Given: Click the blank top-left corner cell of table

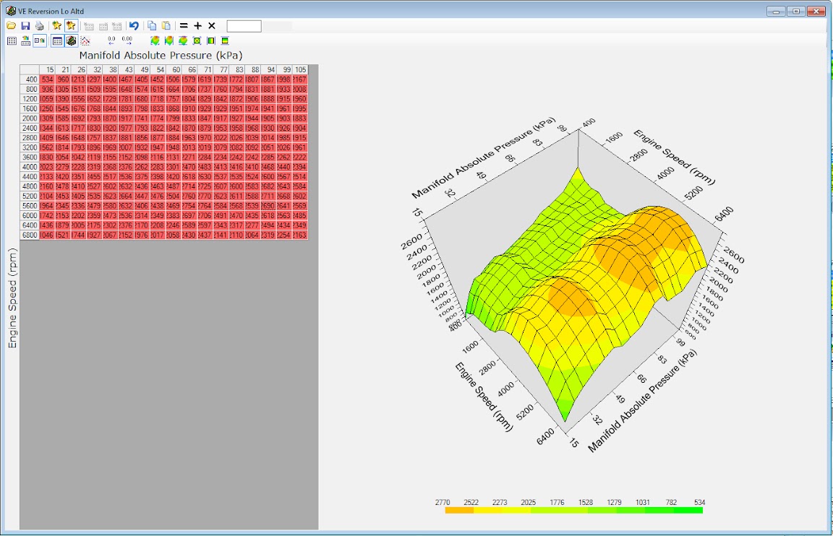Looking at the screenshot, I should click(x=30, y=69).
